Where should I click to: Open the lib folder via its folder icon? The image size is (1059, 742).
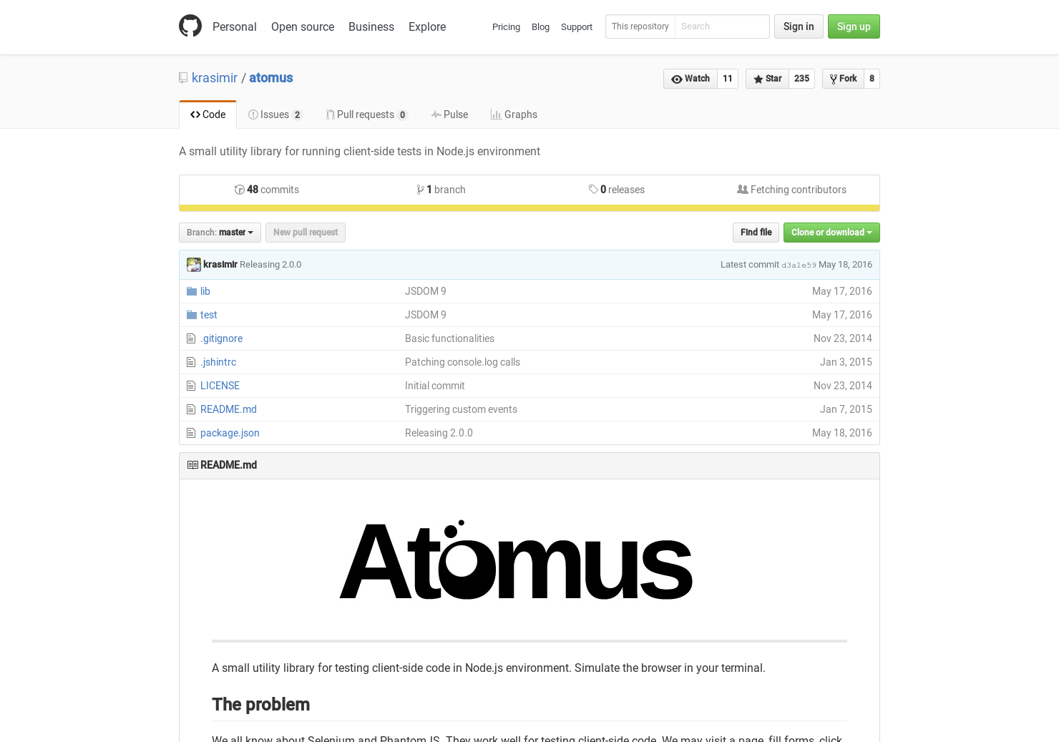point(192,291)
